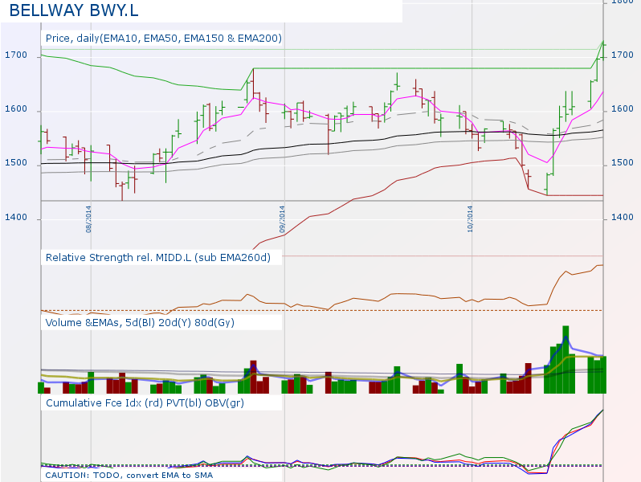Click the right axis 1500 price label

click(623, 163)
